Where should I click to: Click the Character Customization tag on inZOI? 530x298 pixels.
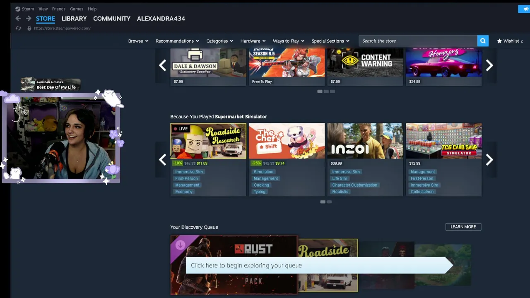355,185
